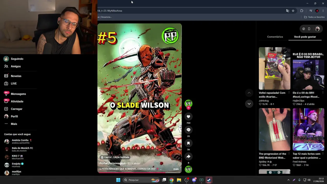
Task: Select the 'Você pode gostar' tab
Action: (x=305, y=37)
